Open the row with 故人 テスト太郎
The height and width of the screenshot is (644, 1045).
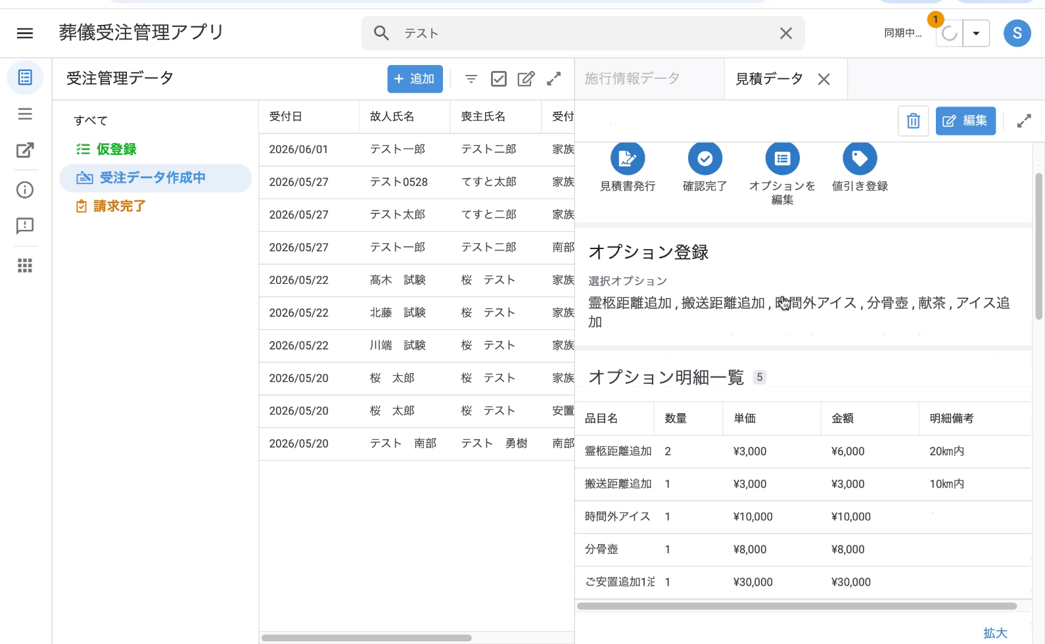coord(417,215)
